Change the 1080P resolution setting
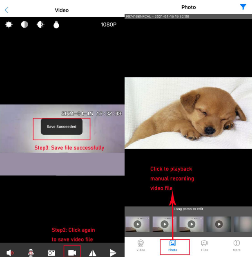Viewport: 252px width, 257px height. click(109, 24)
